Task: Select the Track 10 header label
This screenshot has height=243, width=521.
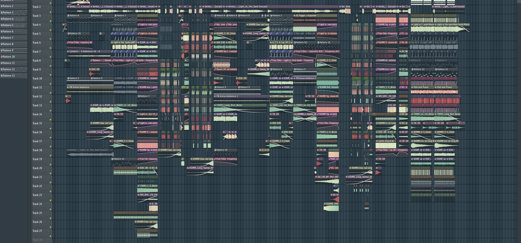Action: (37, 78)
